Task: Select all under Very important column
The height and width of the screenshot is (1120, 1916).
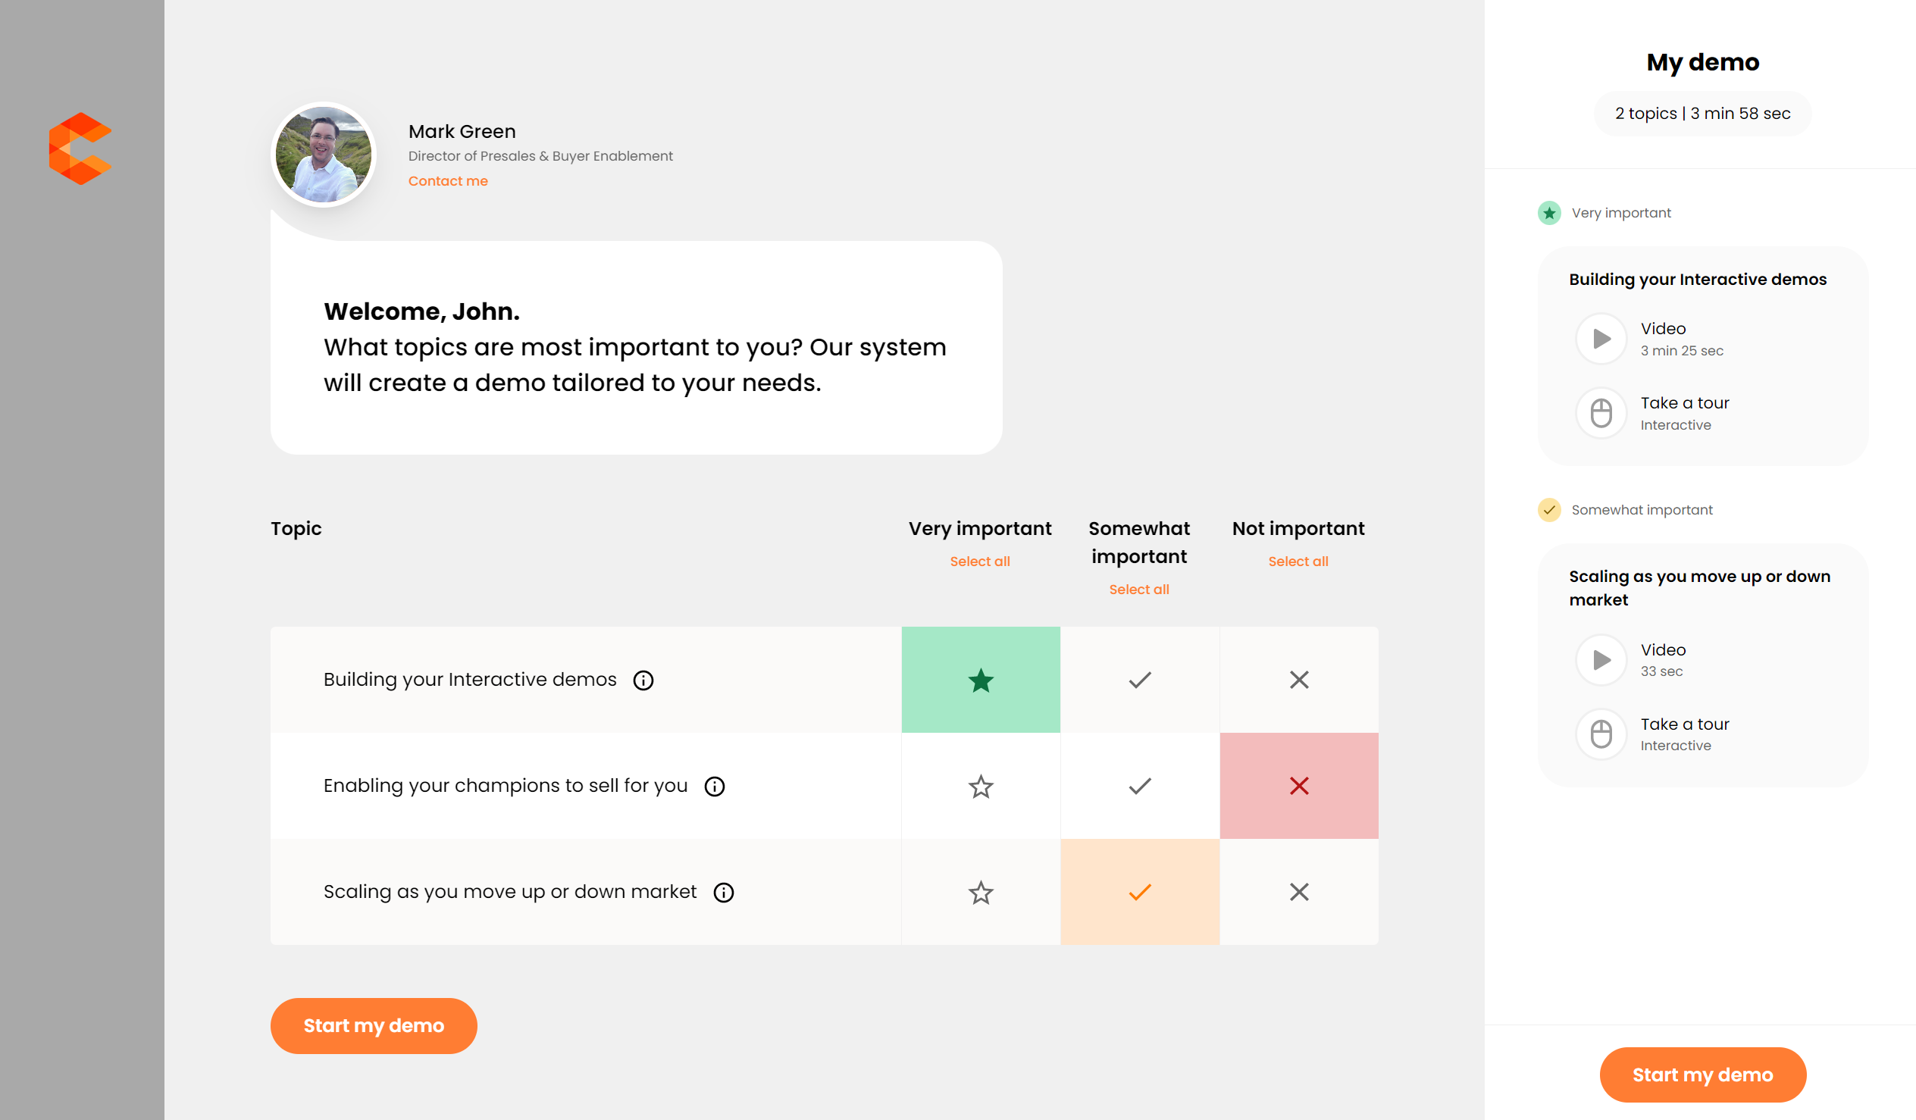Action: pyautogui.click(x=979, y=562)
